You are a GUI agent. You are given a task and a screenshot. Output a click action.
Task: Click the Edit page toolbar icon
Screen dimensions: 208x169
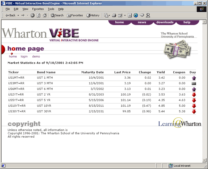point(120,15)
